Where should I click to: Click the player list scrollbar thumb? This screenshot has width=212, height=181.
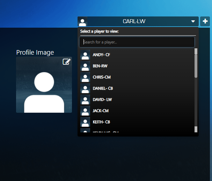coord(196,66)
